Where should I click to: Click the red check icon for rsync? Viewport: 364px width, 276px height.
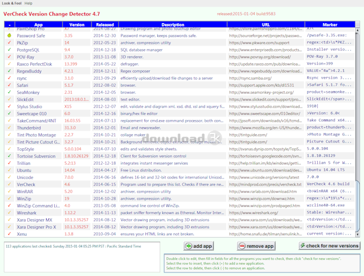point(9,78)
